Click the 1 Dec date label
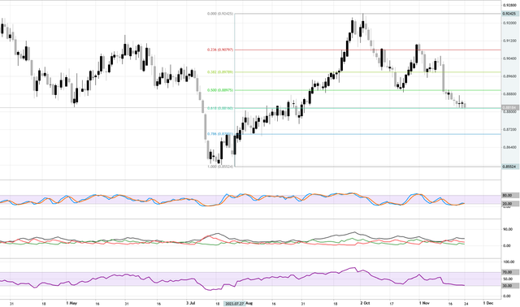 (x=488, y=303)
